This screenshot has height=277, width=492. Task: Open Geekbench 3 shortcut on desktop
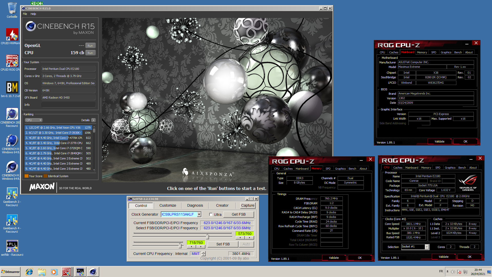point(12,197)
